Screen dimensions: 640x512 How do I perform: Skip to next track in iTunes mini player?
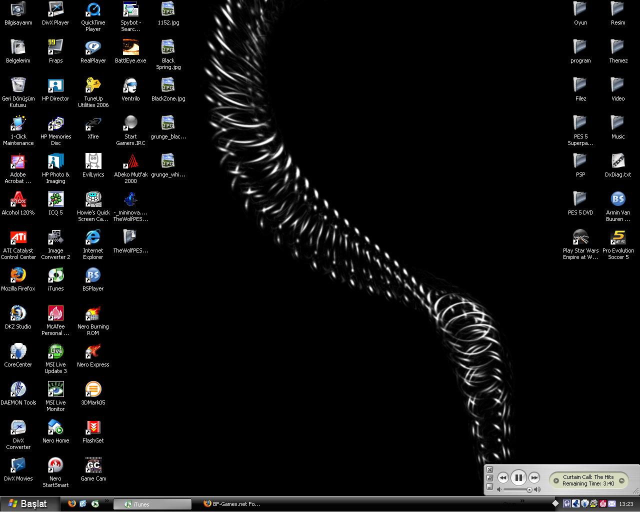click(534, 478)
